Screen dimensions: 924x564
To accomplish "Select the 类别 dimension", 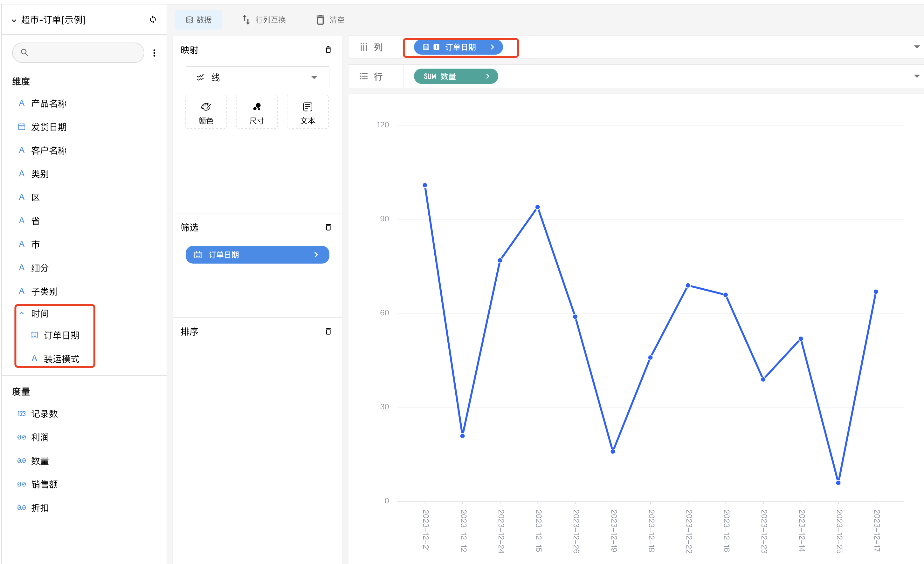I will pos(40,174).
